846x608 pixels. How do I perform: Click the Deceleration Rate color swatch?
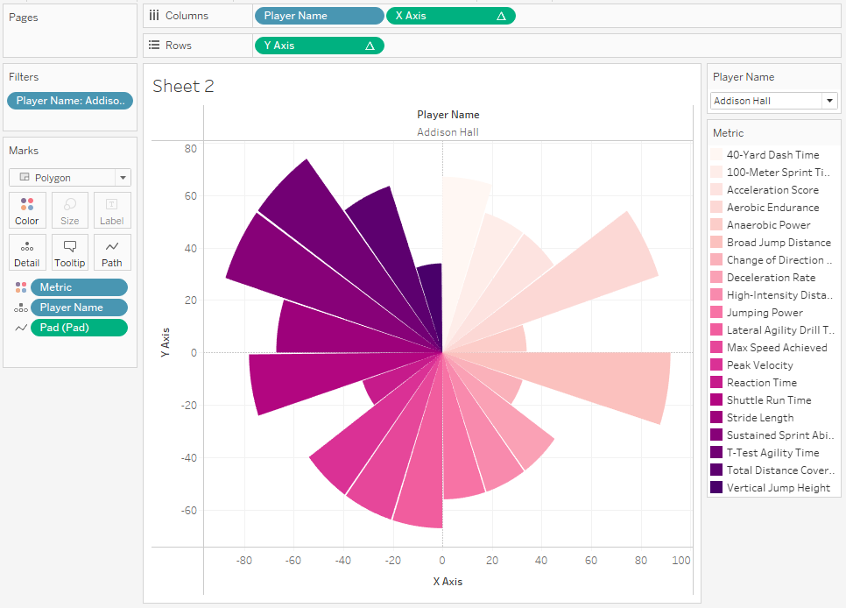coord(716,278)
